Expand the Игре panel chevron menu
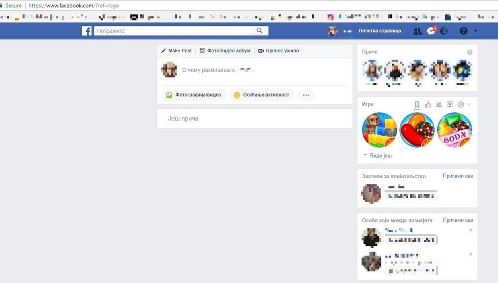Viewport: 498px width, 283px height. coord(469,104)
